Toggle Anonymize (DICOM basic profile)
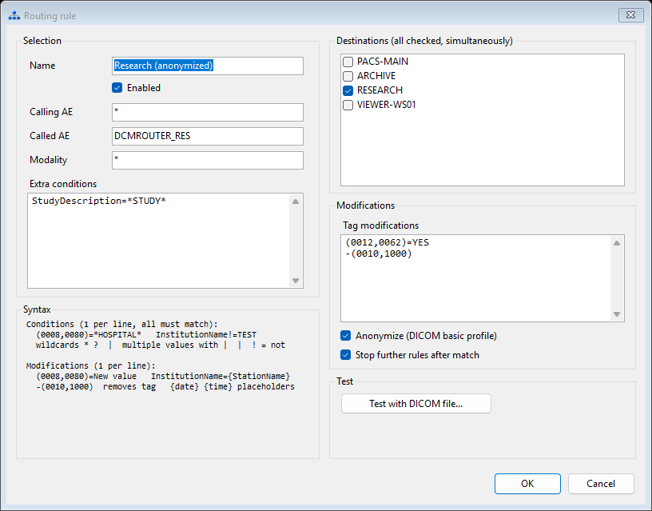 coord(345,336)
